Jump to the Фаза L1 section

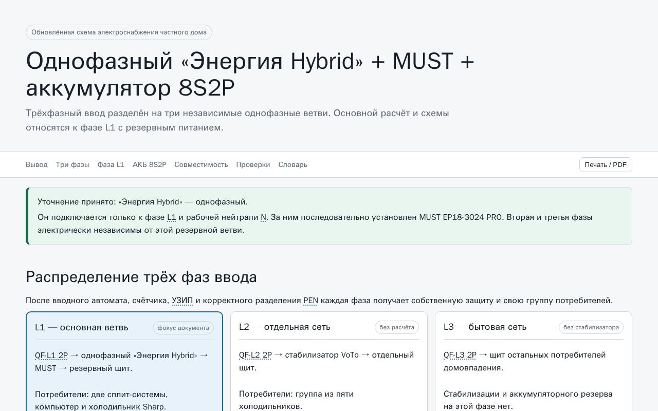(x=111, y=164)
